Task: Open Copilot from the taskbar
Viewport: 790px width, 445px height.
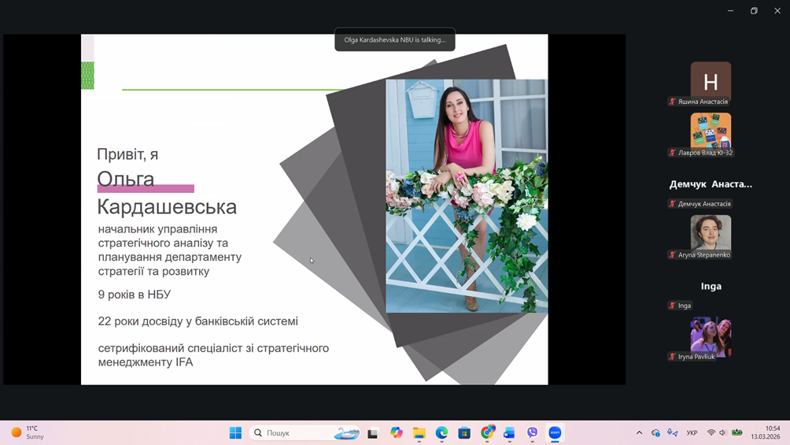Action: click(397, 432)
